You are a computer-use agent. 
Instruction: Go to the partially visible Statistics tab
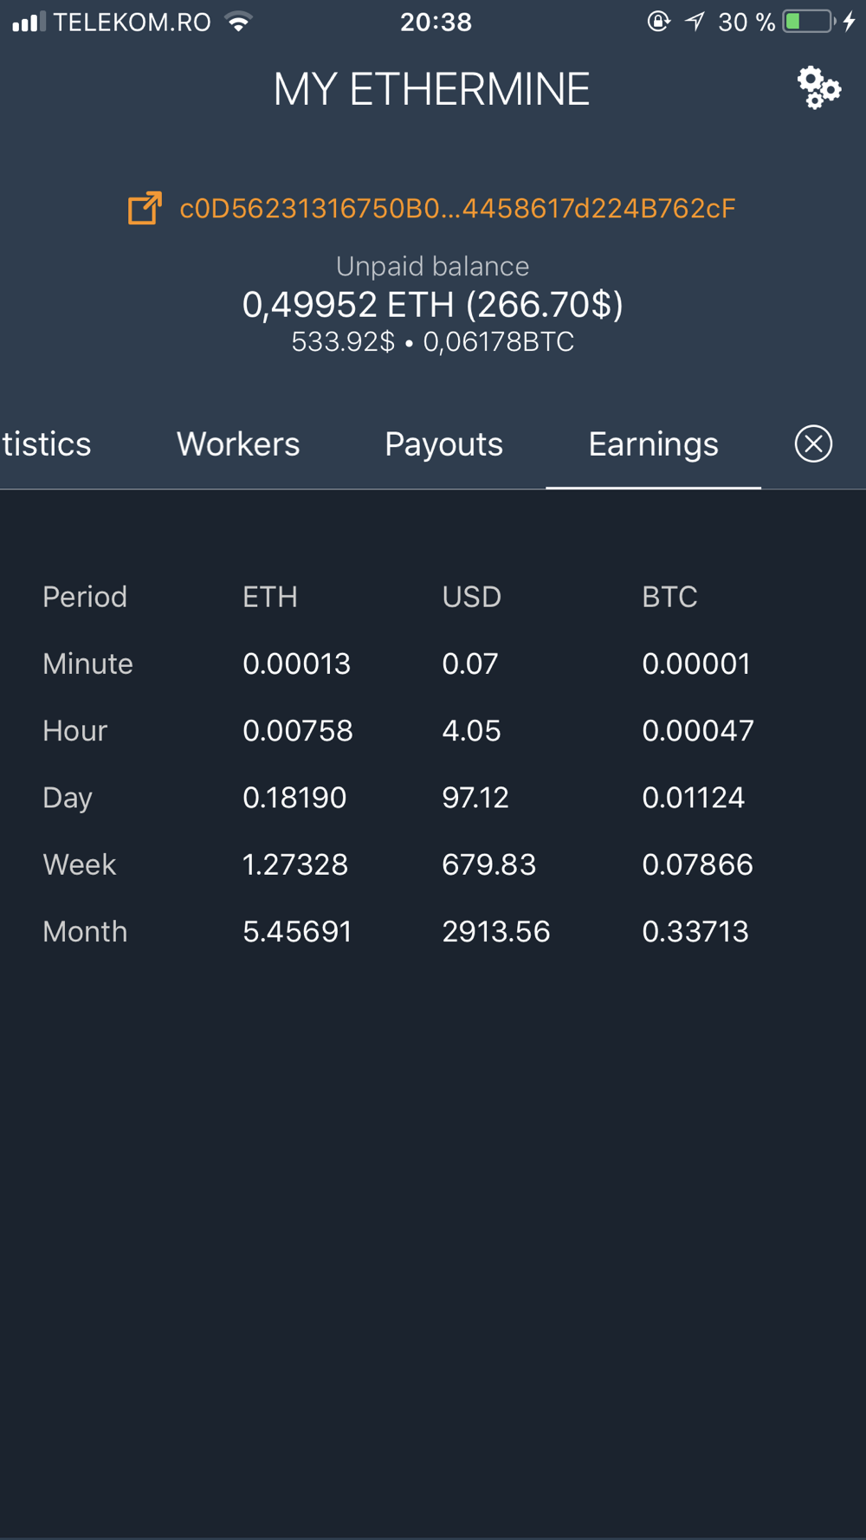47,444
